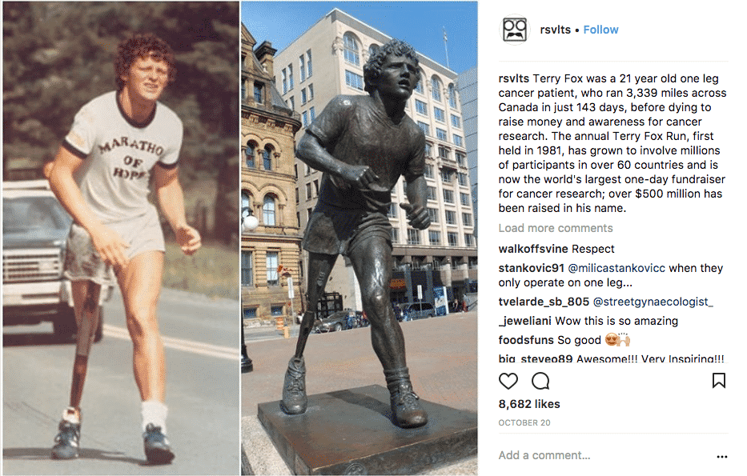This screenshot has height=476, width=747.
Task: Open the @milicastankovicc mention
Action: [616, 268]
